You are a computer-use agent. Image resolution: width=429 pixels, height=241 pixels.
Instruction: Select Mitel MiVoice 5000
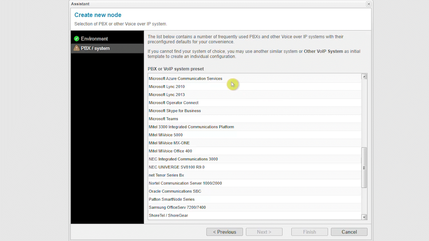[x=255, y=135]
